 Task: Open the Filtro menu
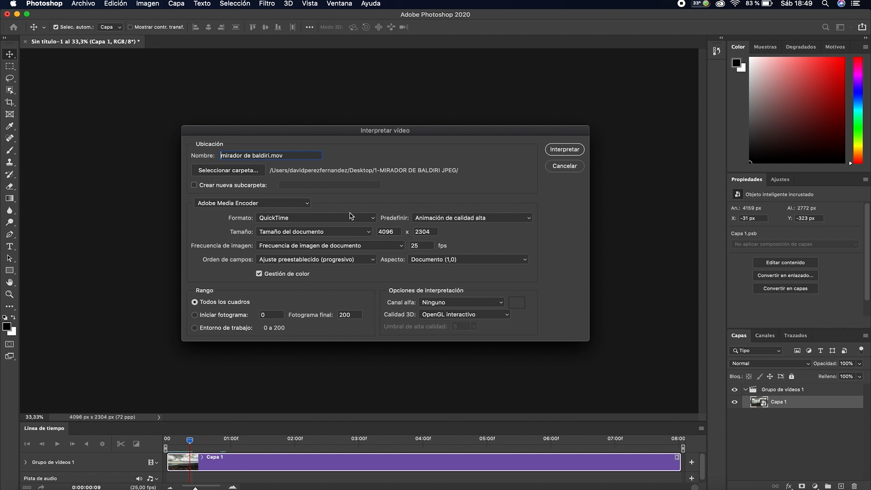(x=266, y=4)
